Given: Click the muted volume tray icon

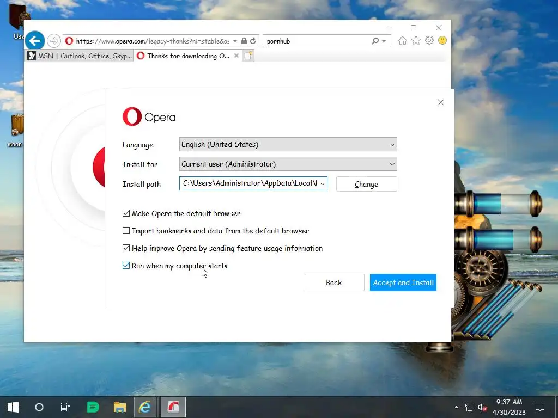Looking at the screenshot, I should pos(483,407).
